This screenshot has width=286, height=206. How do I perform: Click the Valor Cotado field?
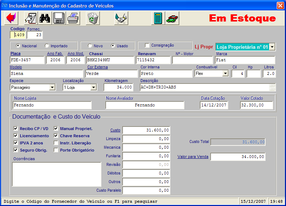click(x=257, y=105)
